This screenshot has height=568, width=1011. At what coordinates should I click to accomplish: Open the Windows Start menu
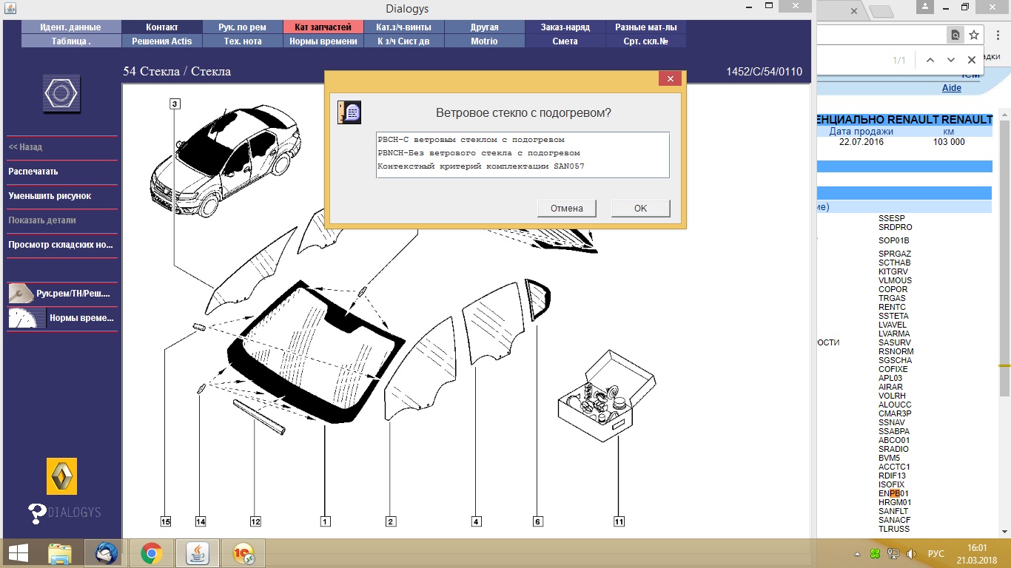pos(19,553)
